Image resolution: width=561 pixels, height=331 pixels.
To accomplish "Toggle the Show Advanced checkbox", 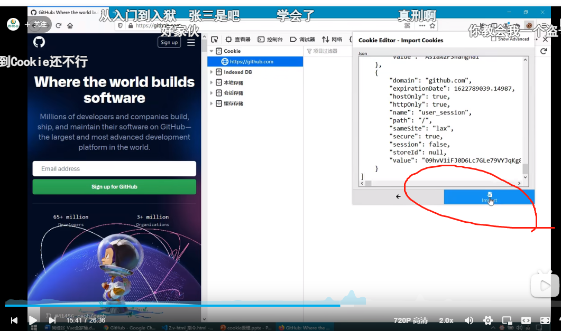I will click(494, 39).
